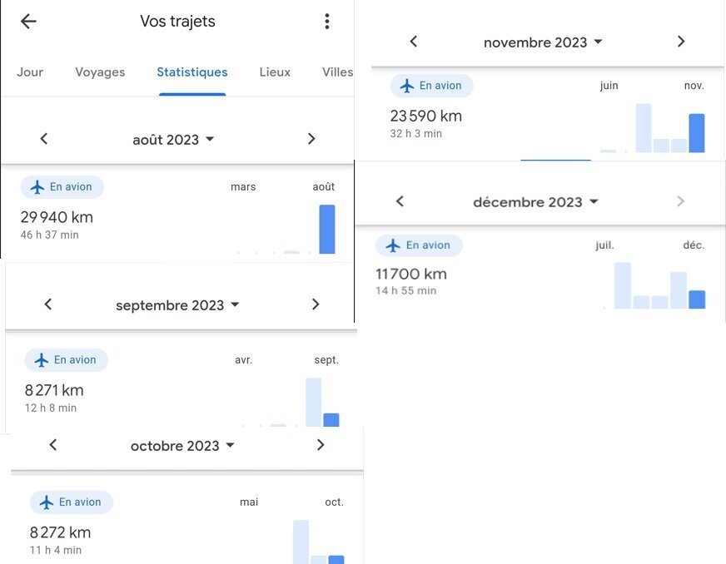Select En avion chip under novembre 2023
The height and width of the screenshot is (564, 726).
tap(431, 86)
